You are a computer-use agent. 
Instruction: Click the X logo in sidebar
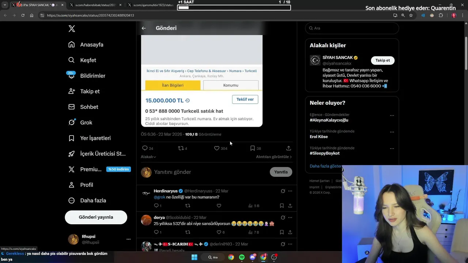(x=72, y=29)
